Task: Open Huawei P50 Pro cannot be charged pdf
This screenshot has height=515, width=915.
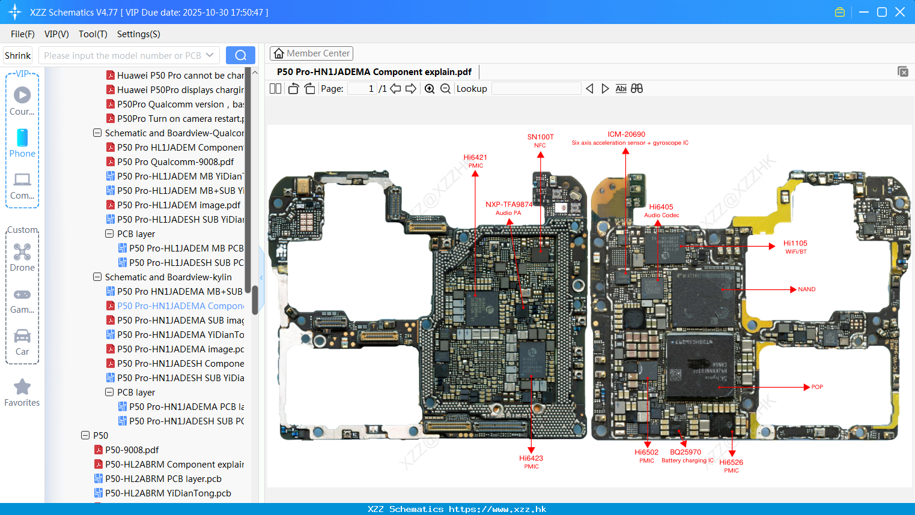Action: point(175,75)
